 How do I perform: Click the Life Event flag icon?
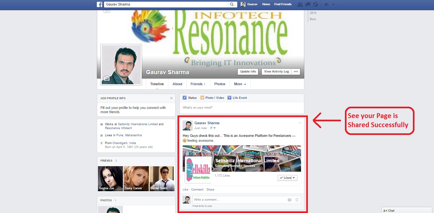(230, 98)
